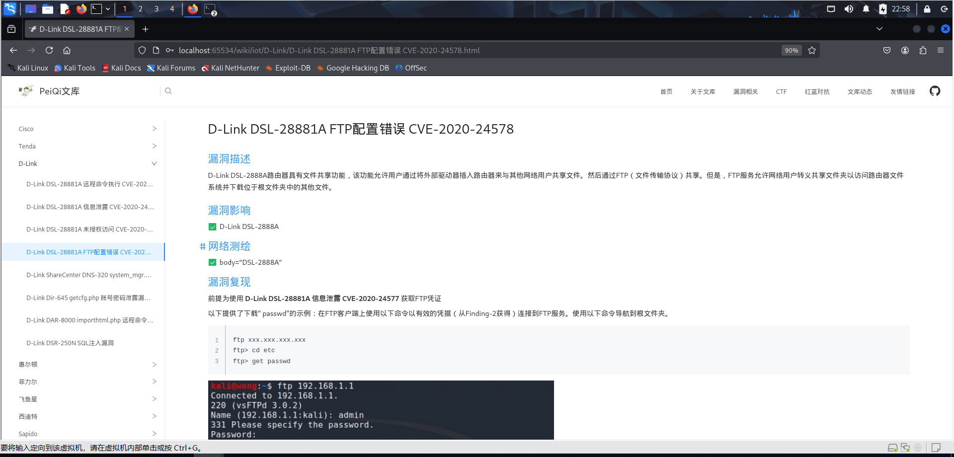
Task: Open the file manager icon in taskbar
Action: tap(48, 9)
